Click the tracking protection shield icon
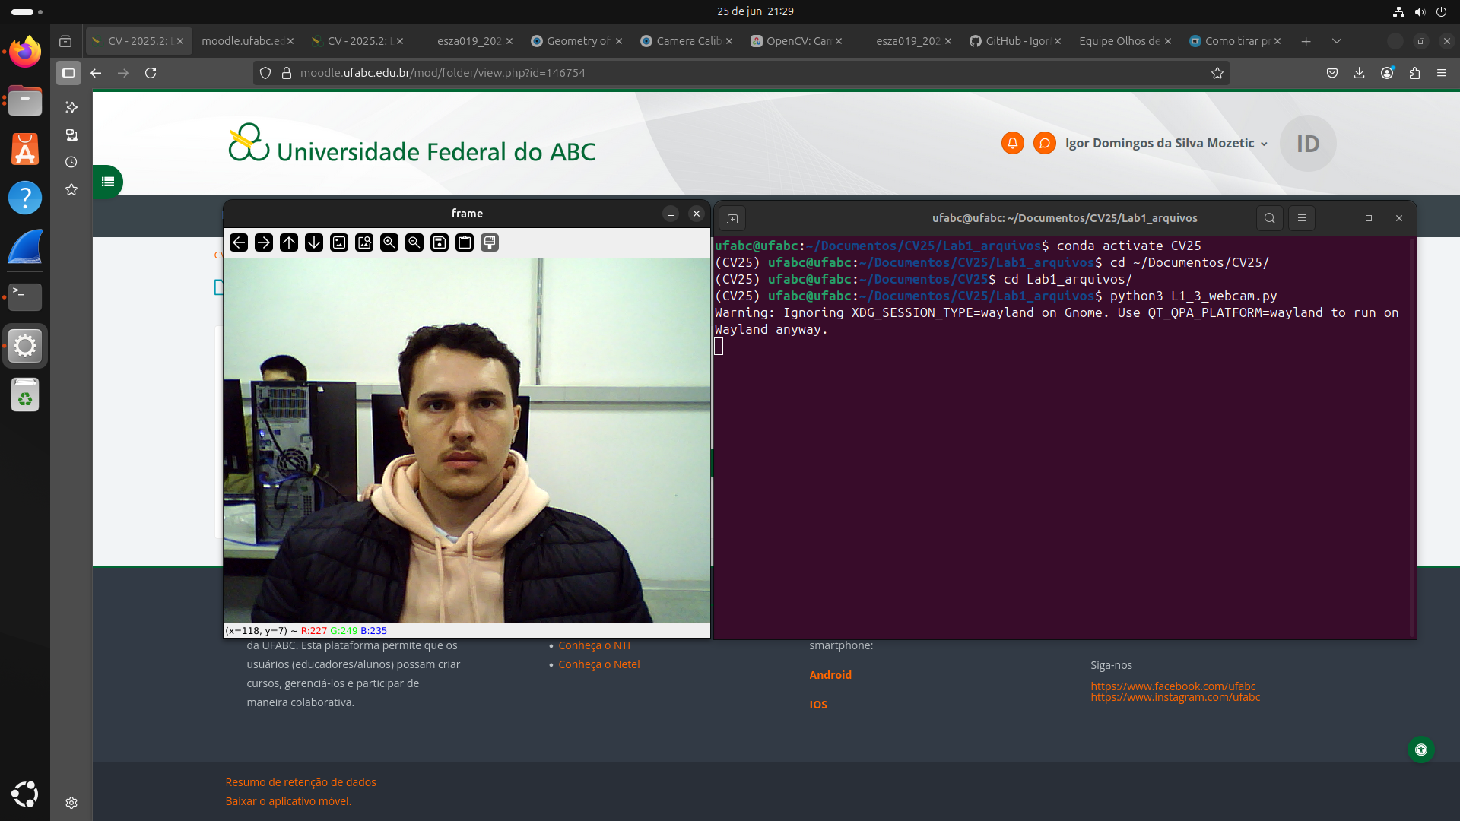Image resolution: width=1460 pixels, height=821 pixels. pos(265,73)
